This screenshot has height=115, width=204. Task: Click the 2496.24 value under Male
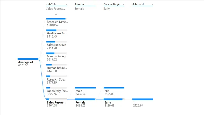pos(81,94)
